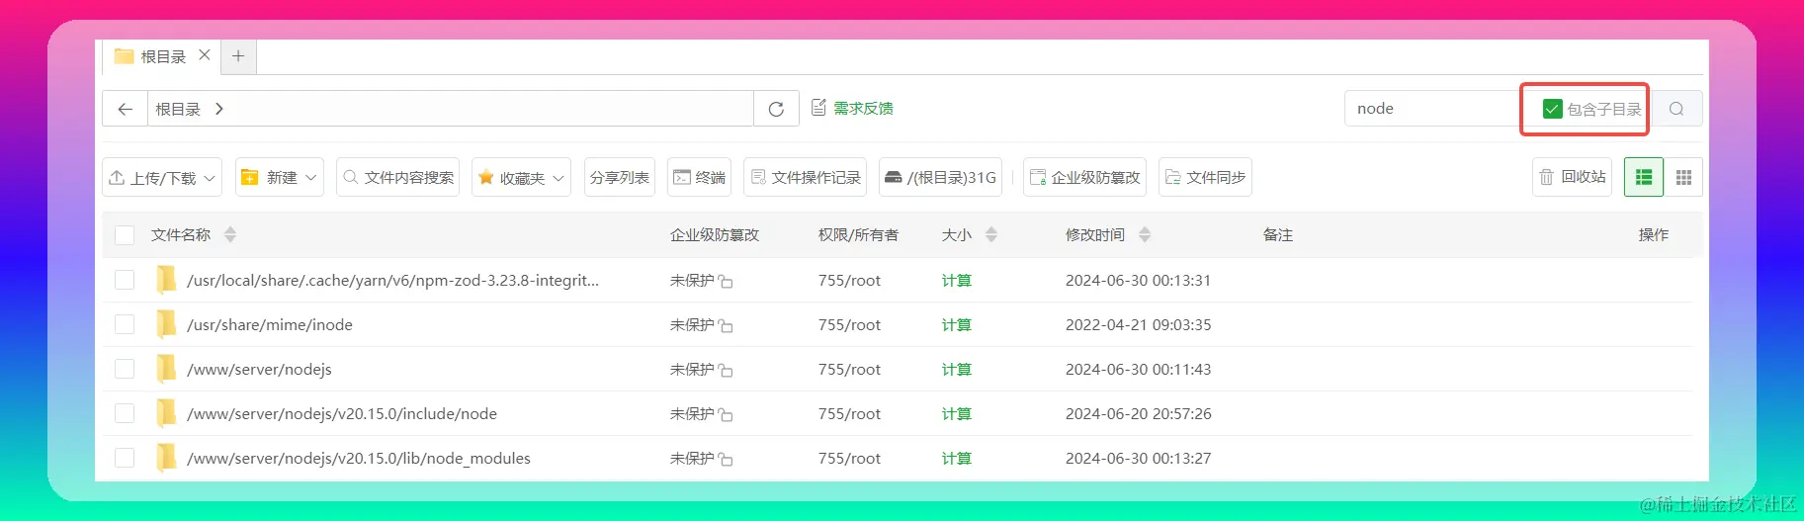Click 未保护 lock in /usr/share/mime/inode row
This screenshot has height=521, width=1804.
point(701,325)
